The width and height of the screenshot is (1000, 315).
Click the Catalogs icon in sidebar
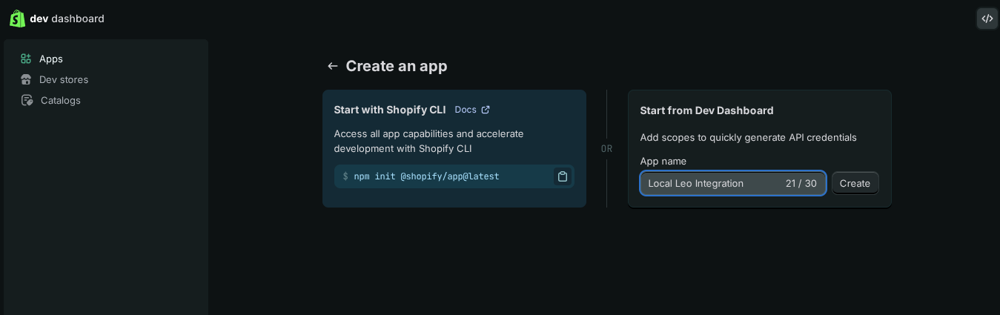27,100
